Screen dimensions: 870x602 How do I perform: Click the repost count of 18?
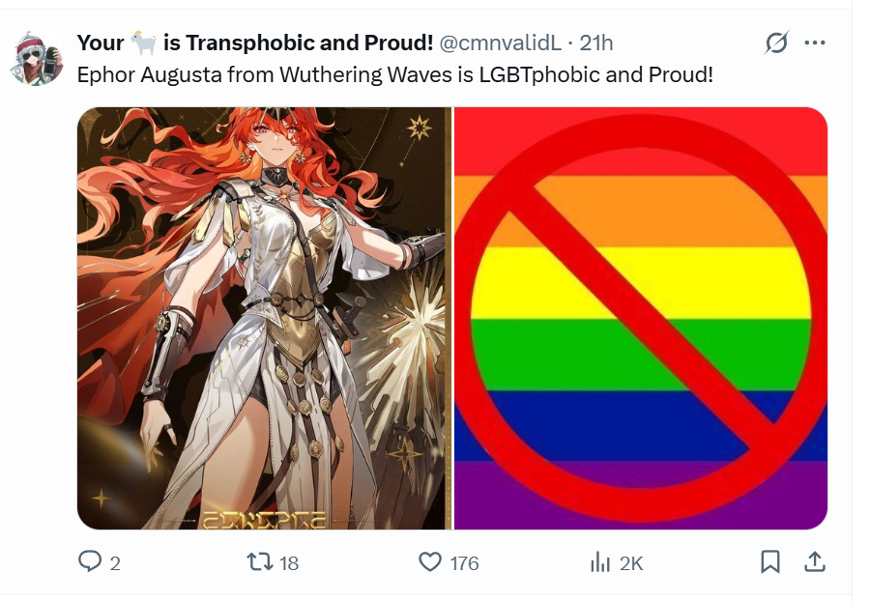tap(289, 563)
